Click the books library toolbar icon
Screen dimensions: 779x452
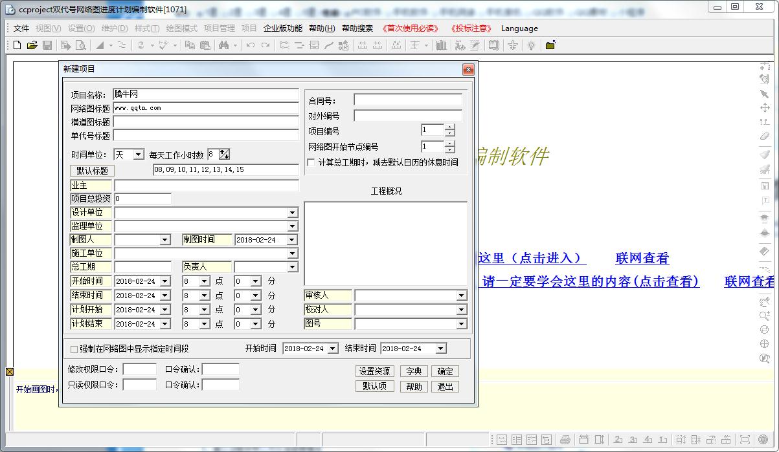tap(442, 45)
